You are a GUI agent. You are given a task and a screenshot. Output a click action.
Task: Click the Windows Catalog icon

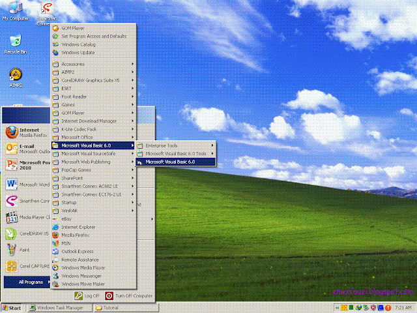point(55,44)
